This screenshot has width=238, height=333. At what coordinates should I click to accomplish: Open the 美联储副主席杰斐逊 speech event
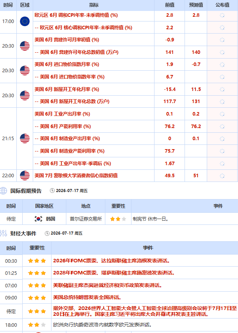108,285
